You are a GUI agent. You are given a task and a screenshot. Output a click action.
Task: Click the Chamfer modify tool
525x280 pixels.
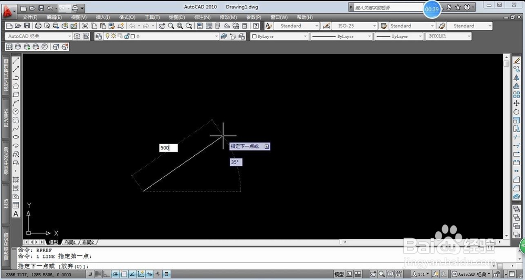pos(516,180)
